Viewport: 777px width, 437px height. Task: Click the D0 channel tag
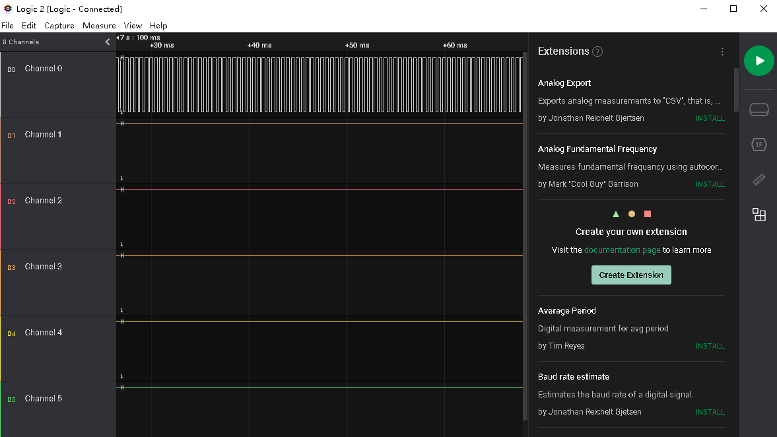tap(11, 69)
